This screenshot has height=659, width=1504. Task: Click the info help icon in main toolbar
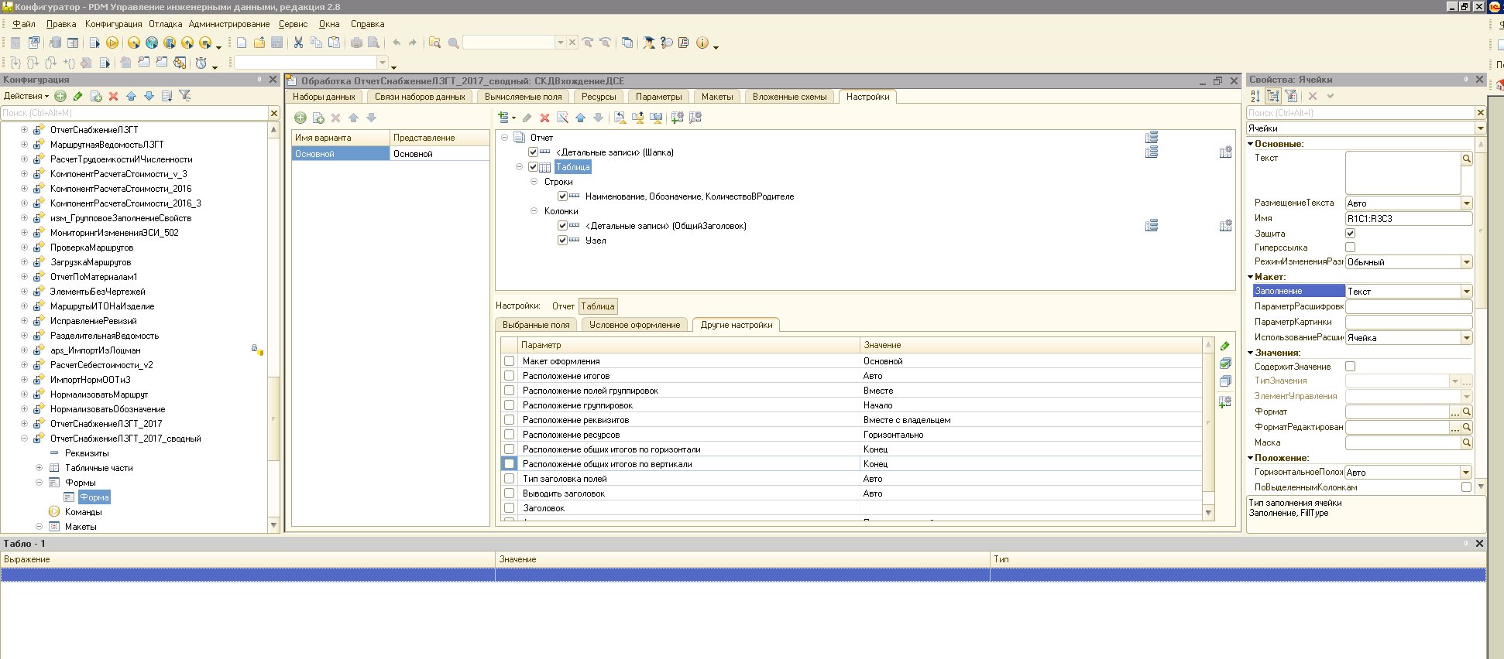702,43
